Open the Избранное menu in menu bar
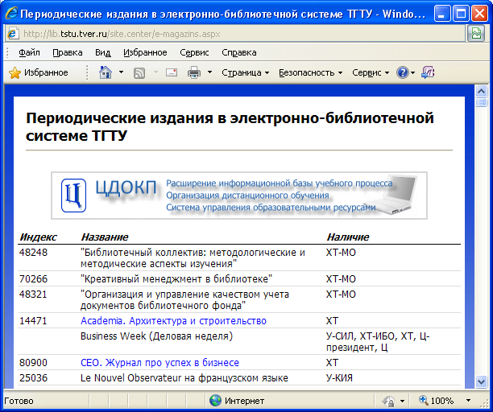The width and height of the screenshot is (493, 412). [145, 52]
